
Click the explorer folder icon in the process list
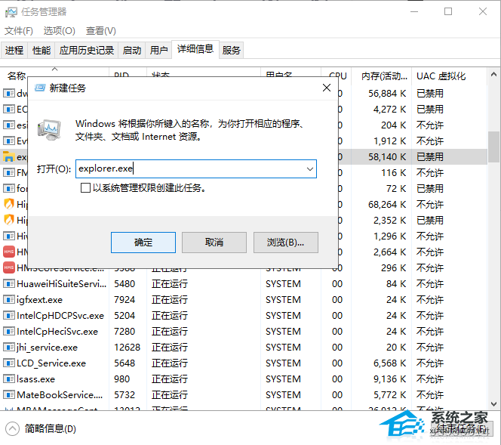point(8,156)
